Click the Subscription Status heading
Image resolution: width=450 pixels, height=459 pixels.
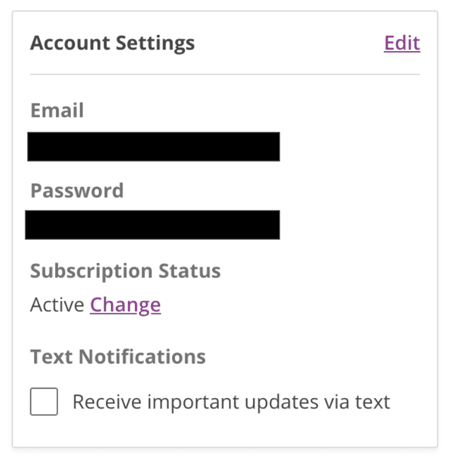[x=125, y=271]
